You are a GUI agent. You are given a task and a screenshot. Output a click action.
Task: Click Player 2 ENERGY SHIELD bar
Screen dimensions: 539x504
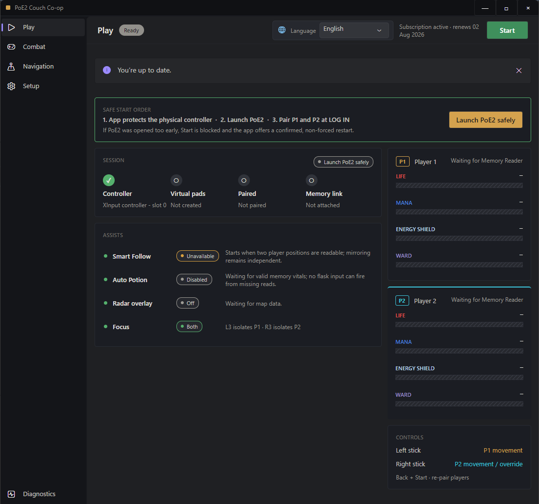459,378
